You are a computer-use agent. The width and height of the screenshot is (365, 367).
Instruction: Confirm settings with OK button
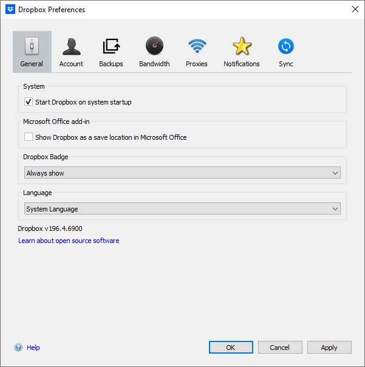(x=231, y=348)
